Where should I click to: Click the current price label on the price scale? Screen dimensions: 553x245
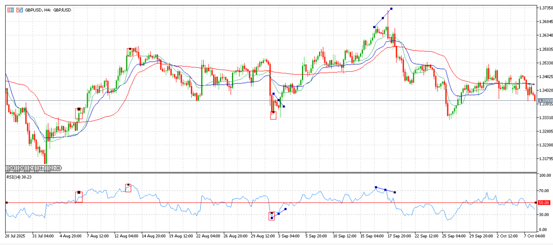[545, 100]
